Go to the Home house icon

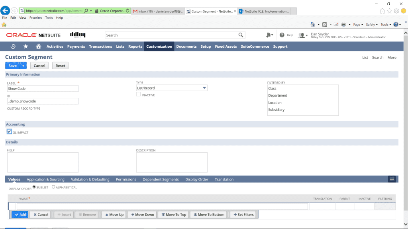tap(38, 47)
